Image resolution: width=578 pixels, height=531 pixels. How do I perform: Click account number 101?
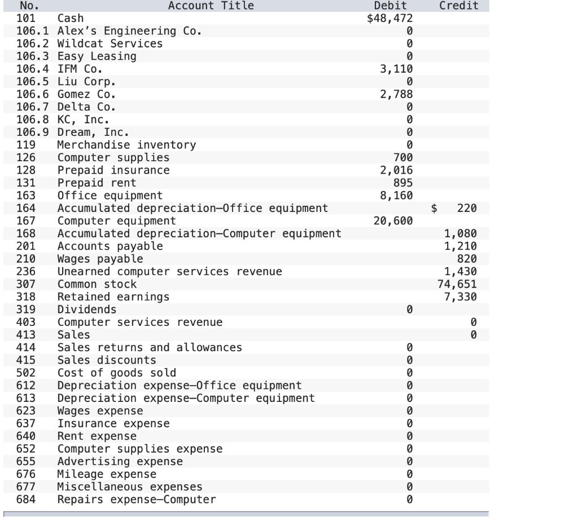point(26,18)
